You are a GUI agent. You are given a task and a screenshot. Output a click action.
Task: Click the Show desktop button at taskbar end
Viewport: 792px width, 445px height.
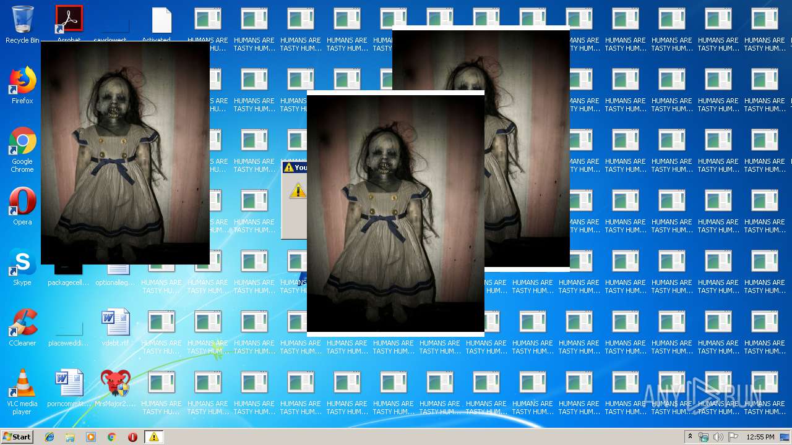click(785, 437)
